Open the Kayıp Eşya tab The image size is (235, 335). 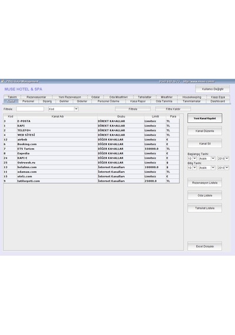[x=218, y=97]
